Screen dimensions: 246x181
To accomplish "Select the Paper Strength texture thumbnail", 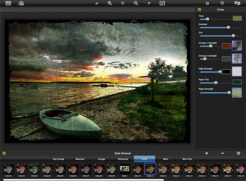I will point(237,93).
